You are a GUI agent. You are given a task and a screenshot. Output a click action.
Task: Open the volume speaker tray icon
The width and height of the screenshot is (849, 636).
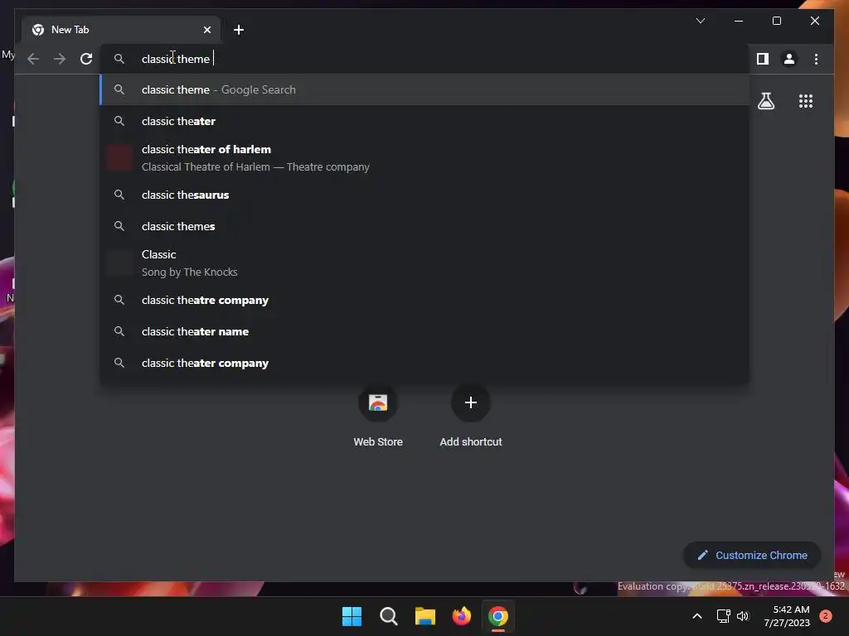click(x=743, y=616)
